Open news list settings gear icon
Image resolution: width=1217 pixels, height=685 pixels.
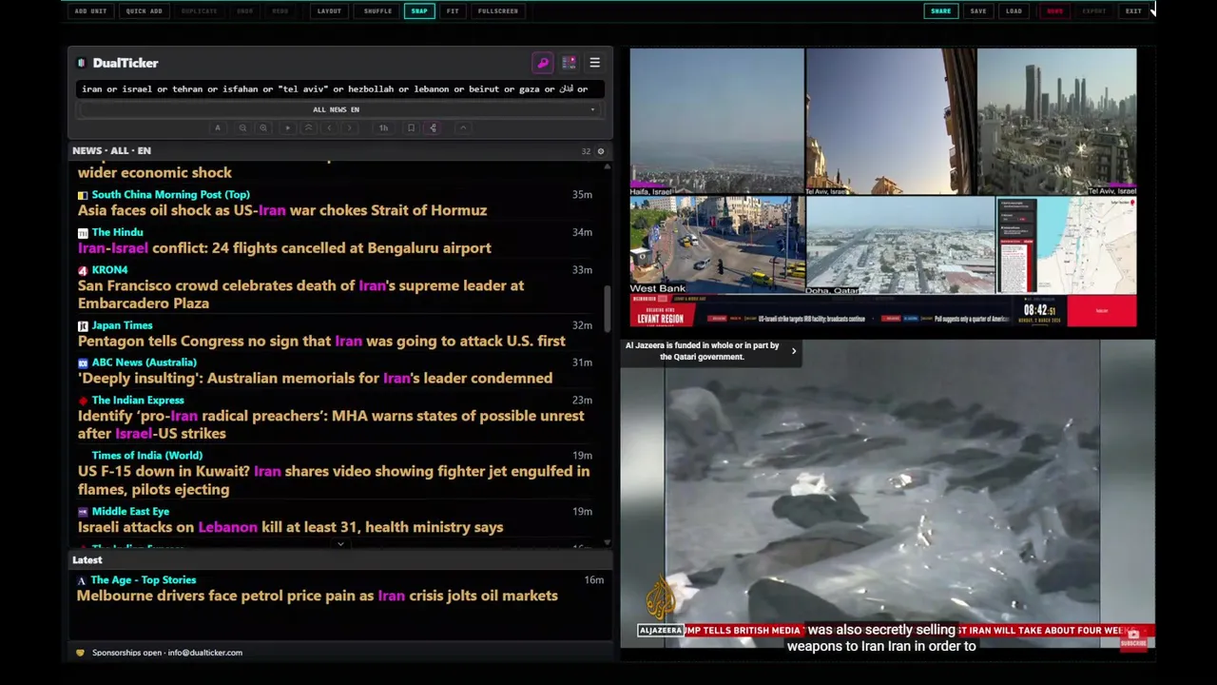(x=600, y=151)
